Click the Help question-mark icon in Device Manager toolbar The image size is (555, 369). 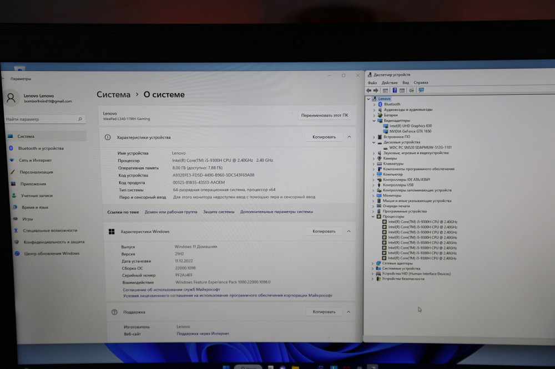pos(394,90)
